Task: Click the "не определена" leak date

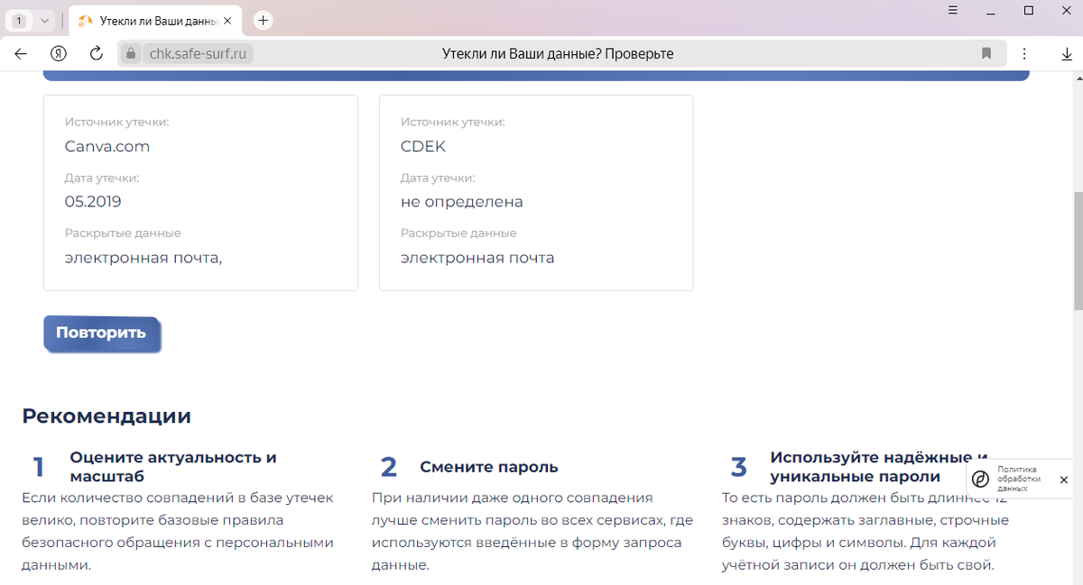Action: click(x=462, y=202)
